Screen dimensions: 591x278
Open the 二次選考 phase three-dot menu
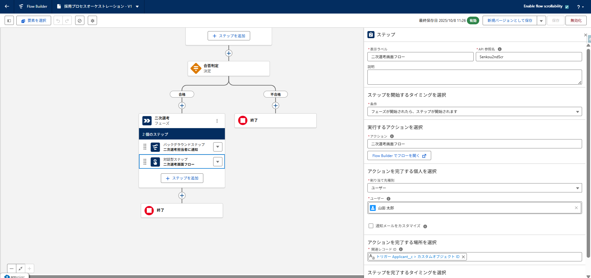(217, 121)
